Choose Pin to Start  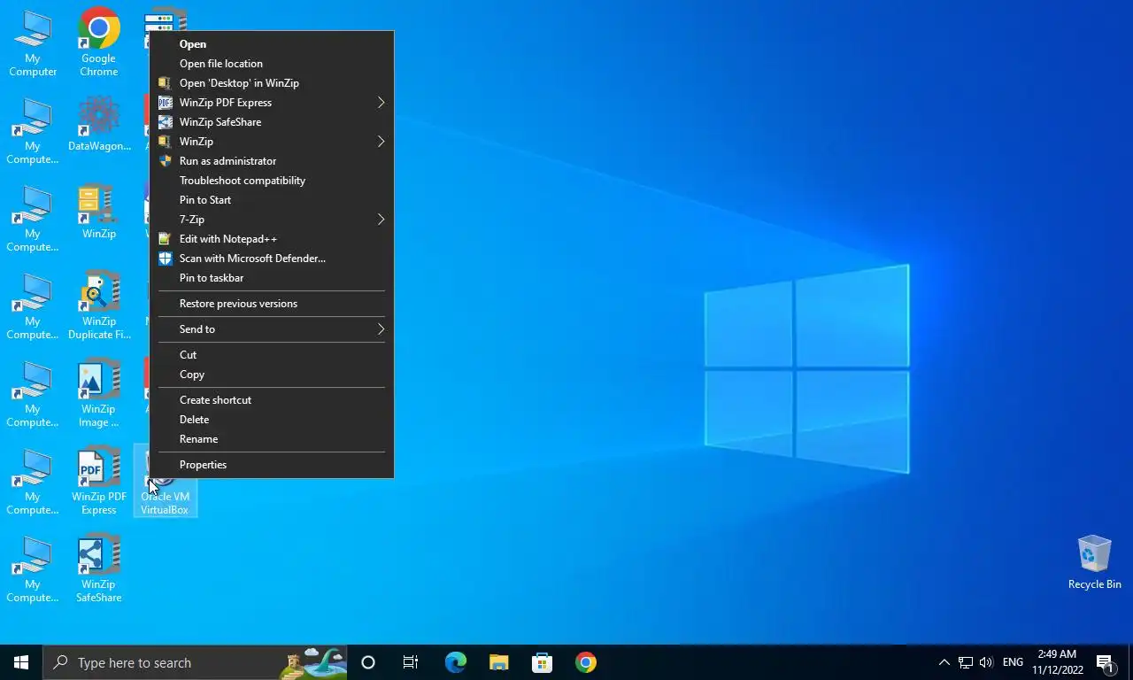pos(272,199)
